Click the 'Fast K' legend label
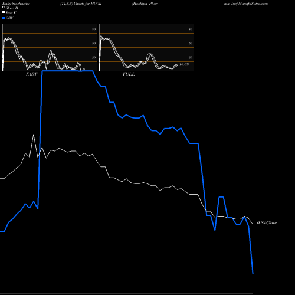Image resolution: width=295 pixels, height=295 pixels. click(x=11, y=13)
